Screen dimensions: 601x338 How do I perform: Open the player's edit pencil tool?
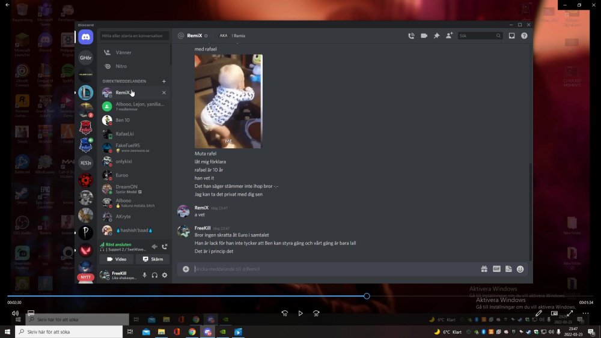tap(538, 313)
